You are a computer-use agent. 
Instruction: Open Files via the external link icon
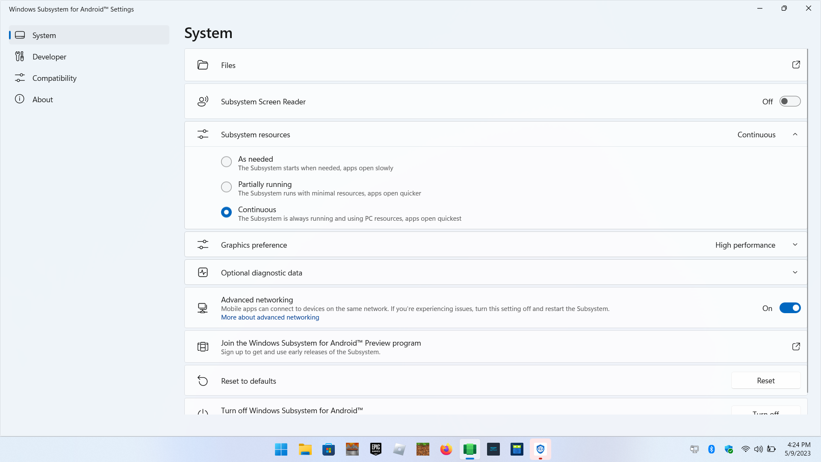pyautogui.click(x=796, y=65)
